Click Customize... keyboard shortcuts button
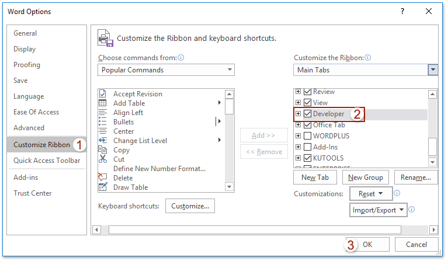448x261 pixels. pyautogui.click(x=190, y=206)
